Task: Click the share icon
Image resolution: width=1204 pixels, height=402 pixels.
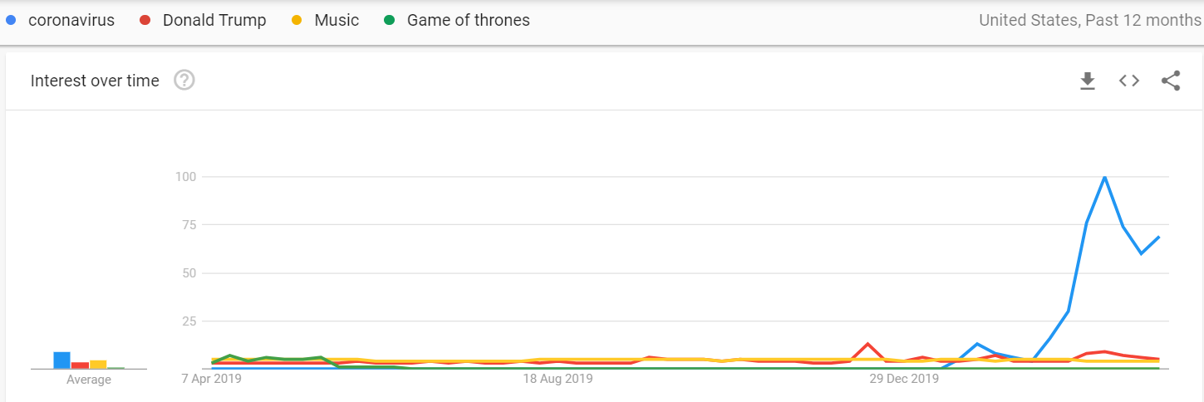Action: pyautogui.click(x=1171, y=81)
